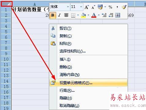
Task: Click the borders icon
Action: pyautogui.click(x=73, y=15)
